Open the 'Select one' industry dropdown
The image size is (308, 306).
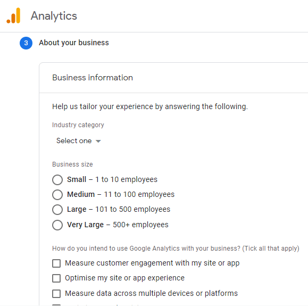[x=78, y=140]
